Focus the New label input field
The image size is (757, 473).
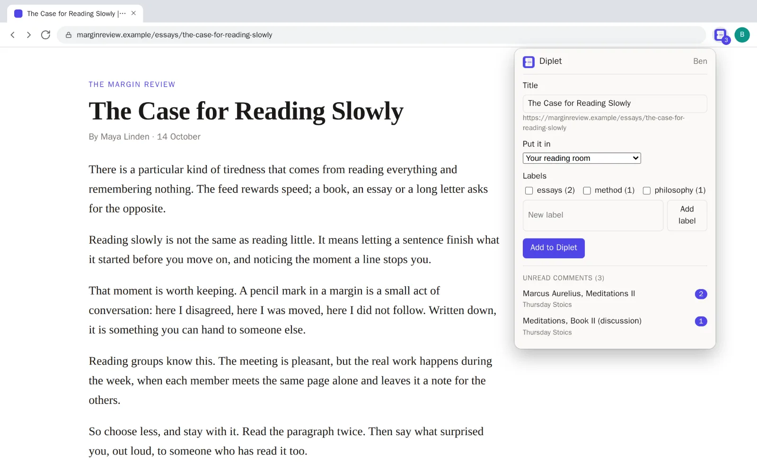point(593,215)
